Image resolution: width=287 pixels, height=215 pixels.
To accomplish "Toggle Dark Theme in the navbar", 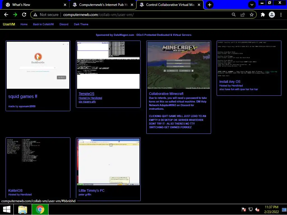I will (81, 24).
